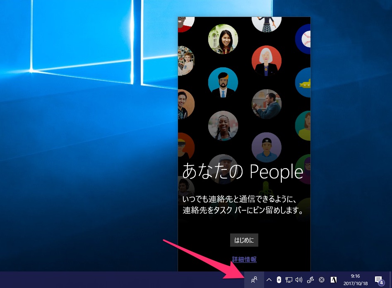Click the baseball avatar
The height and width of the screenshot is (288, 392).
(303, 39)
